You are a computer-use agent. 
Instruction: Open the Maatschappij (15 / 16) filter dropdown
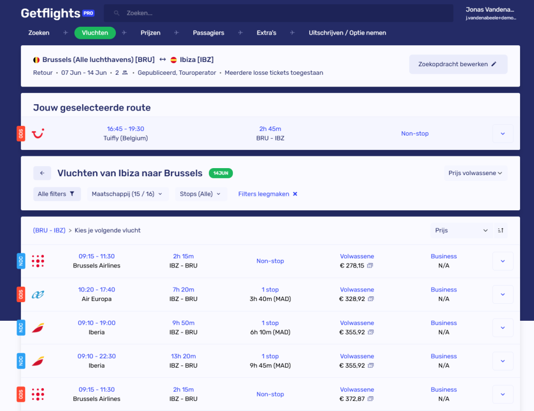128,195
